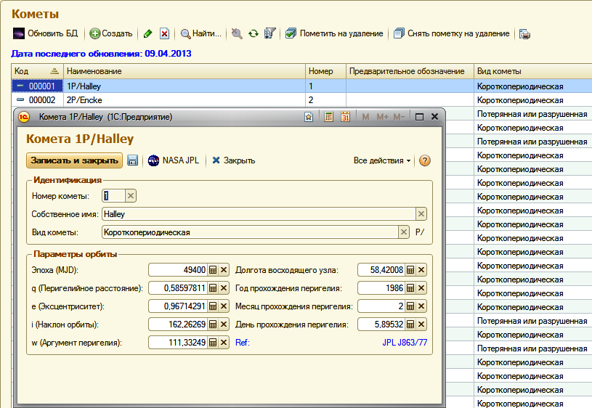This screenshot has height=408, width=592.
Task: Clear the e eccentricity field
Action: 224,306
